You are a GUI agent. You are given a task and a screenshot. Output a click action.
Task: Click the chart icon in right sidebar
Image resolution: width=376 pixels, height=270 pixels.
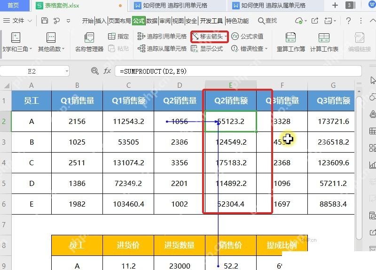[373, 165]
